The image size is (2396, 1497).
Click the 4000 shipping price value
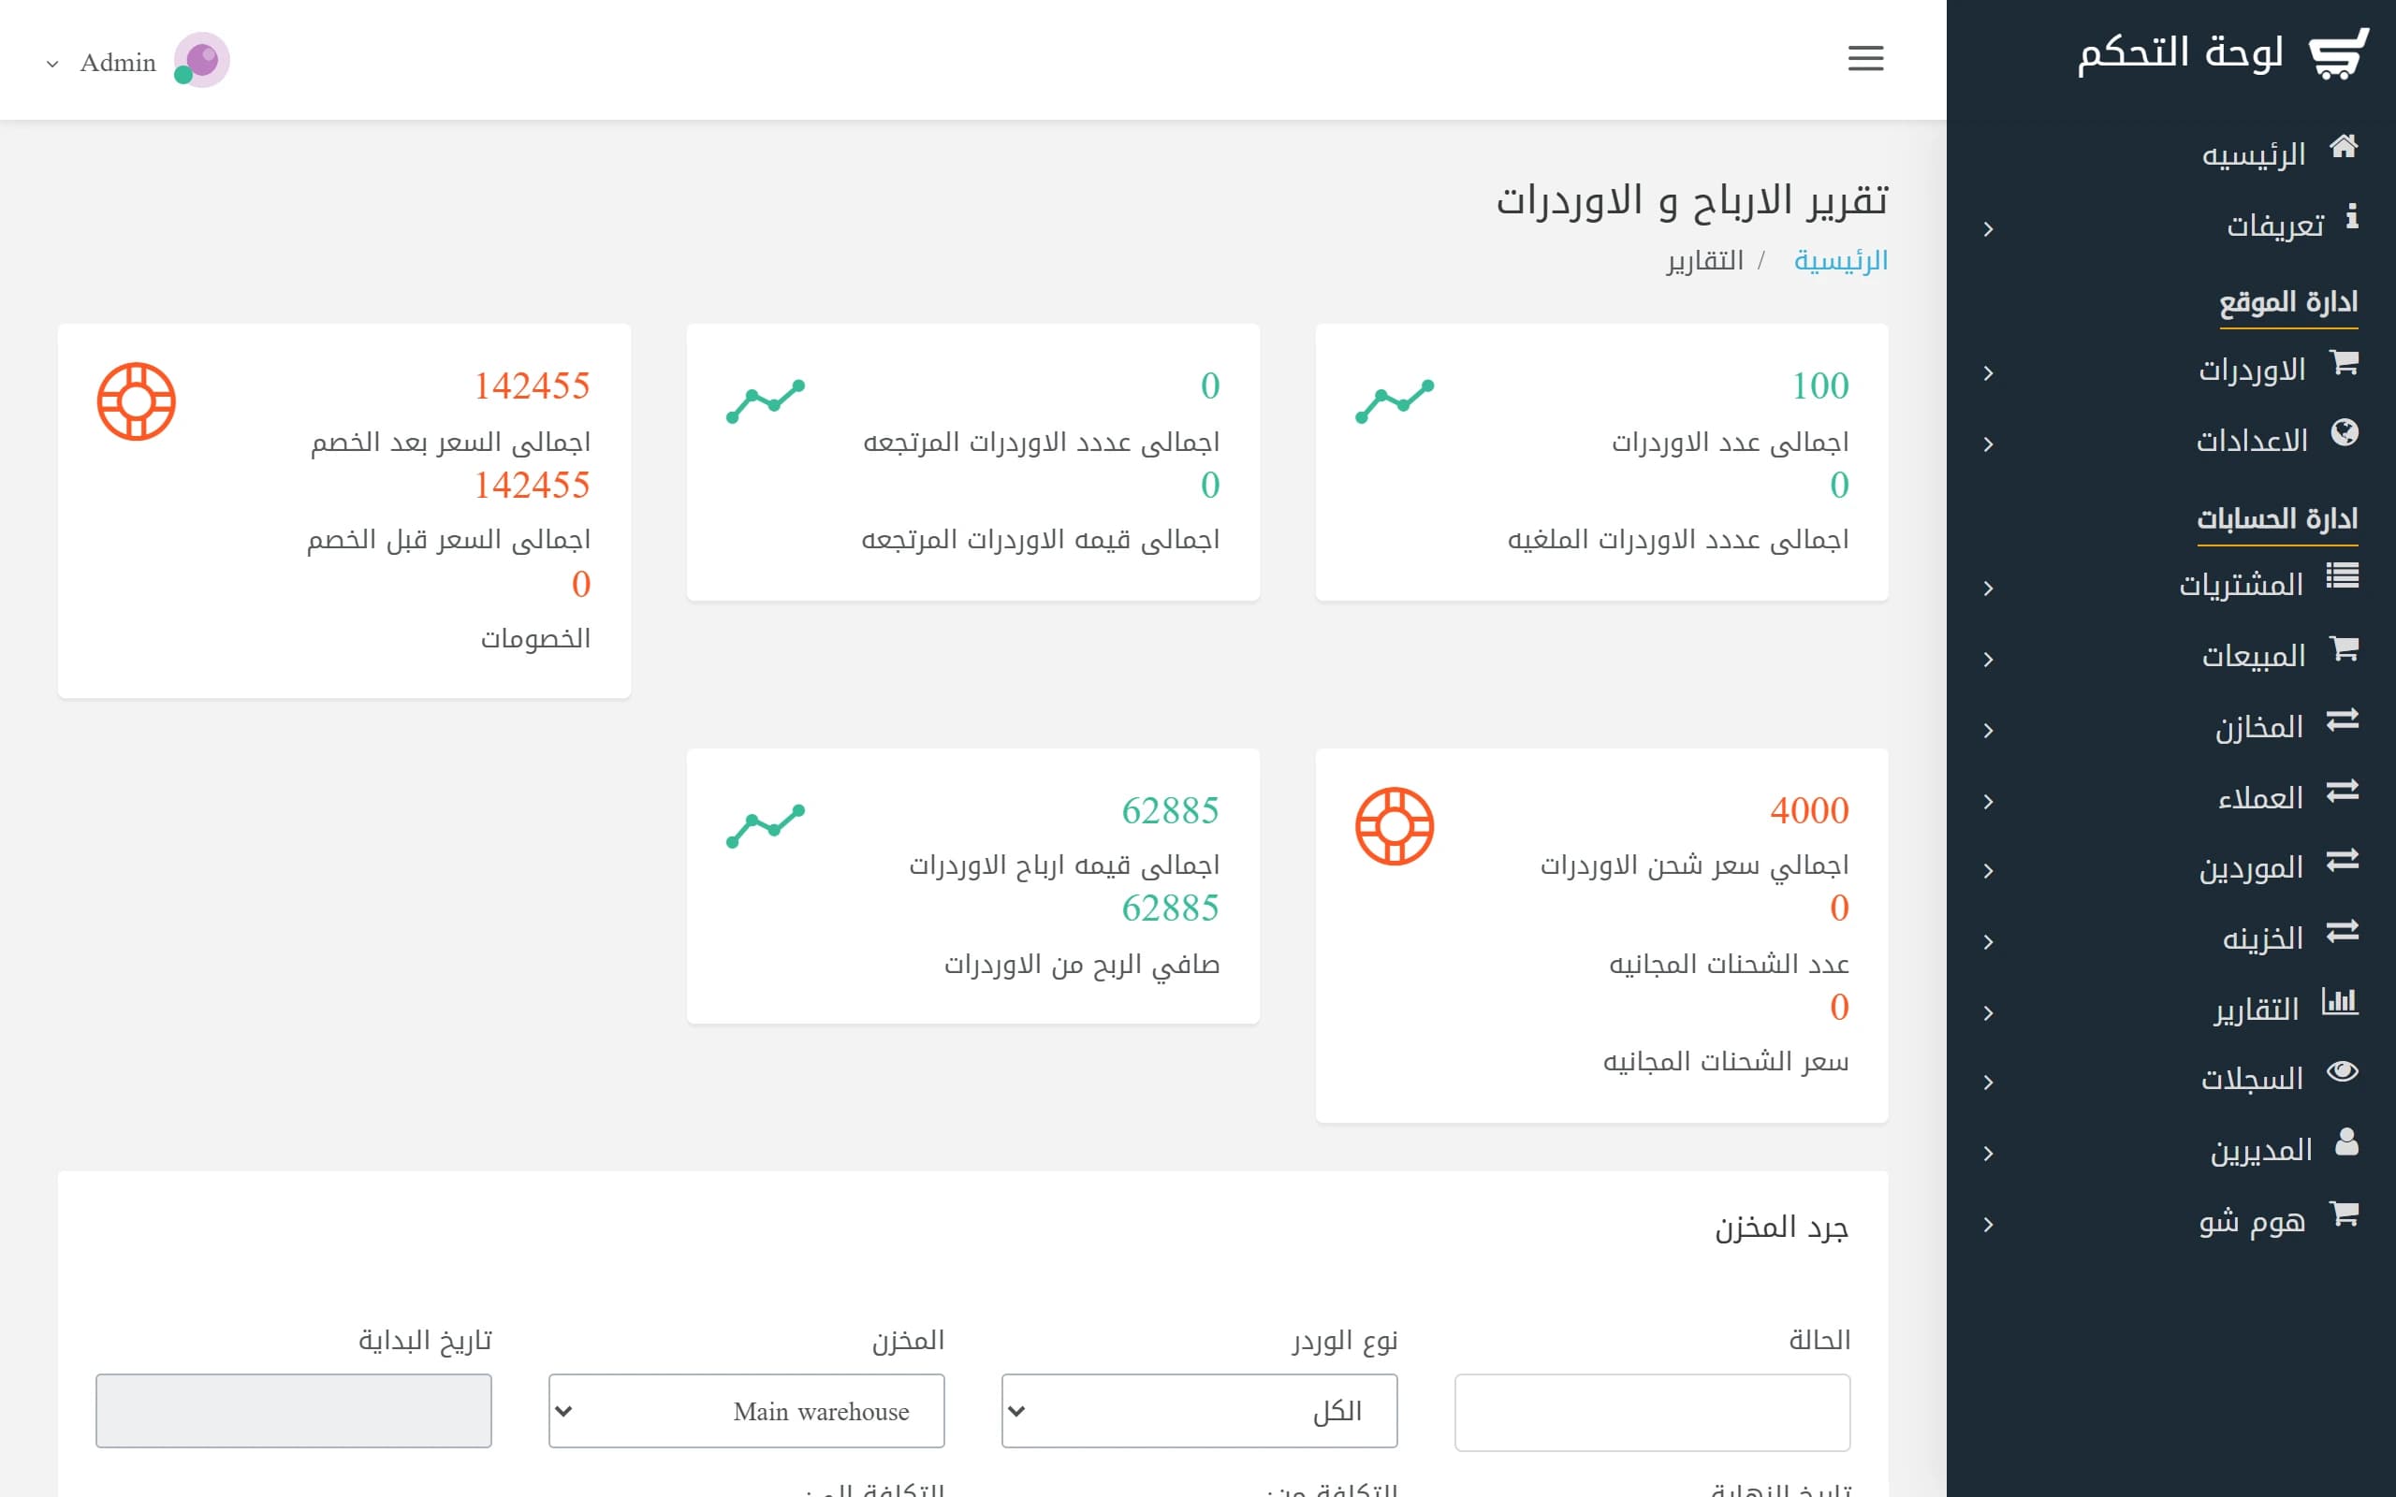tap(1809, 811)
